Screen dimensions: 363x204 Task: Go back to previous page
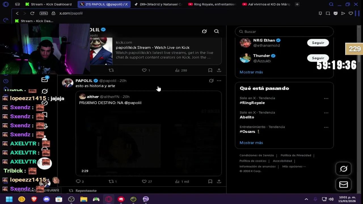click(x=17, y=13)
